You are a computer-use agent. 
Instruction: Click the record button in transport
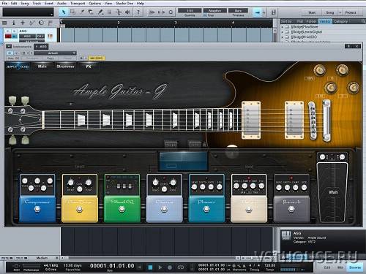pyautogui.click(x=170, y=267)
